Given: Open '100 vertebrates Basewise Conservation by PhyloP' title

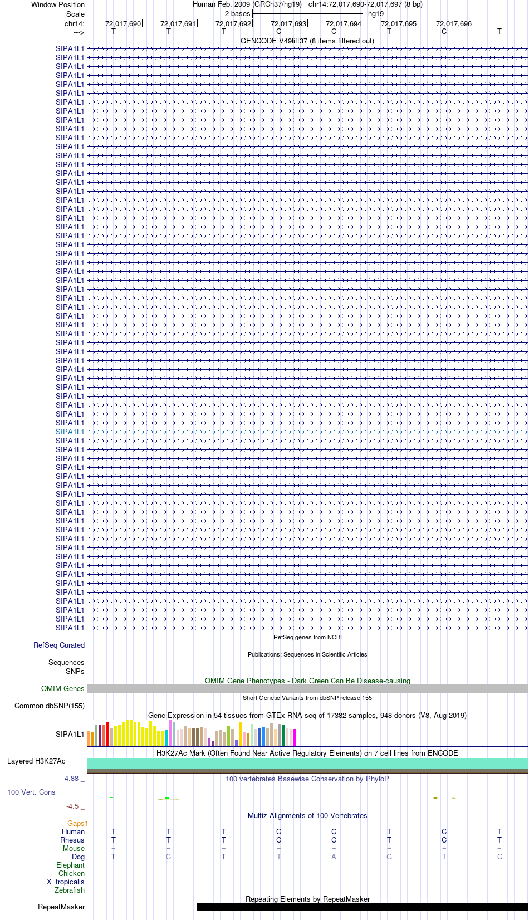Looking at the screenshot, I should coord(307,779).
